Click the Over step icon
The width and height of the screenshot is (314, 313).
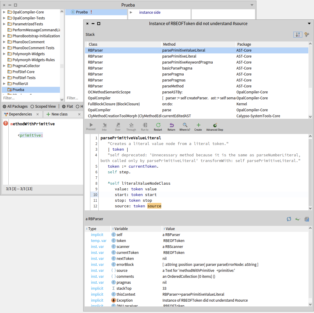click(117, 125)
